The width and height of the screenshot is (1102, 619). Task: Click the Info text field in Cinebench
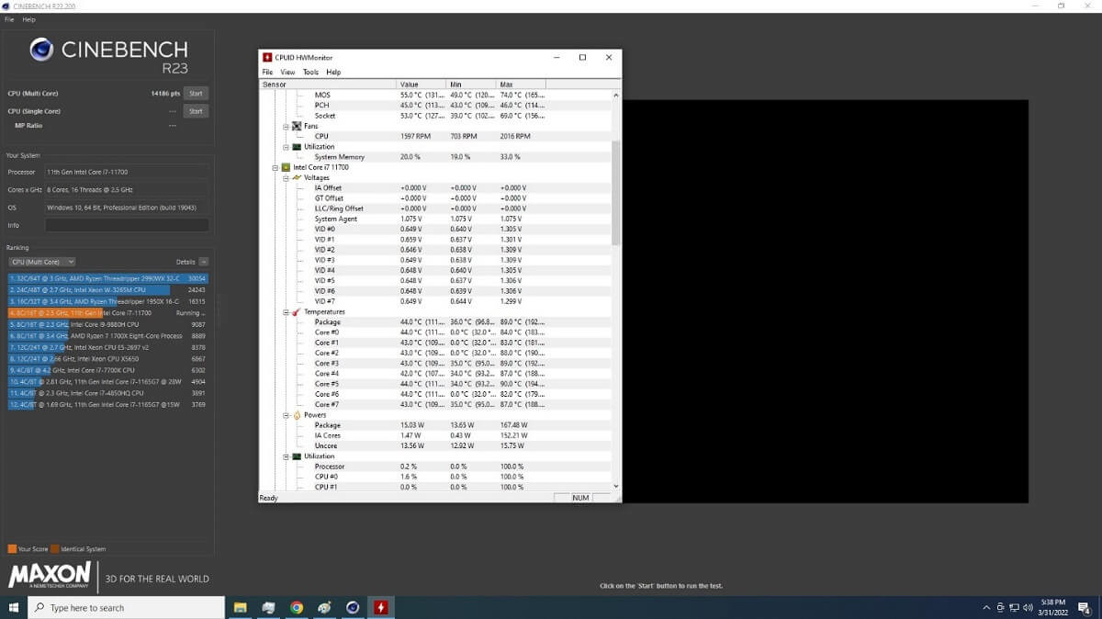[x=127, y=225]
